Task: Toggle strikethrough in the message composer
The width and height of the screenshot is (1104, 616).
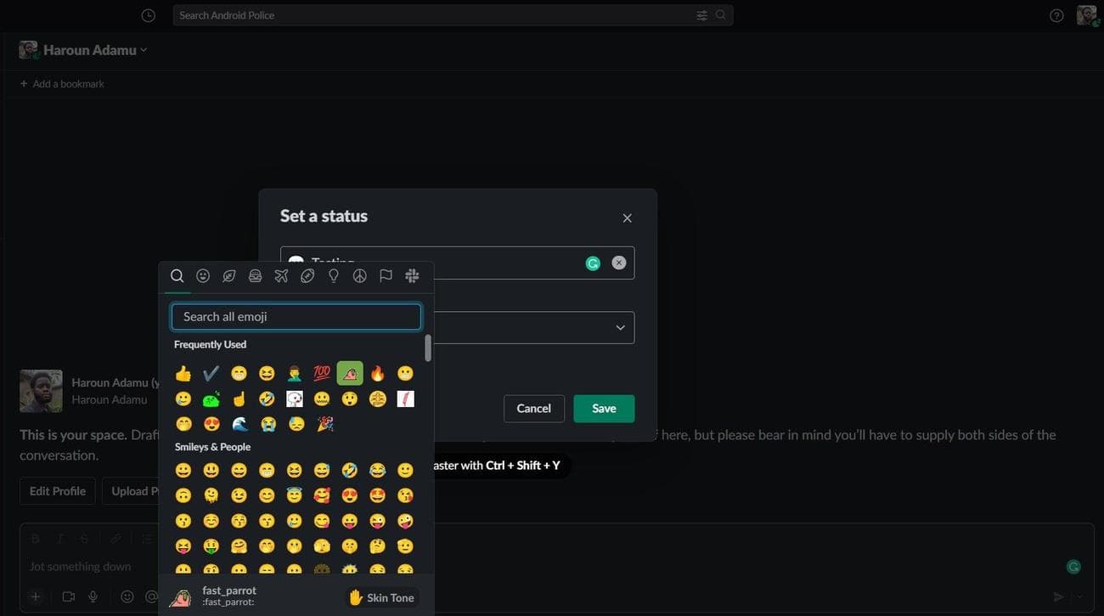Action: coord(83,538)
